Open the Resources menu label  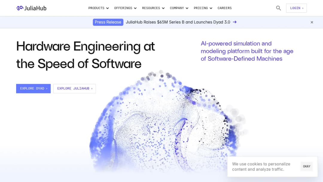click(x=151, y=8)
